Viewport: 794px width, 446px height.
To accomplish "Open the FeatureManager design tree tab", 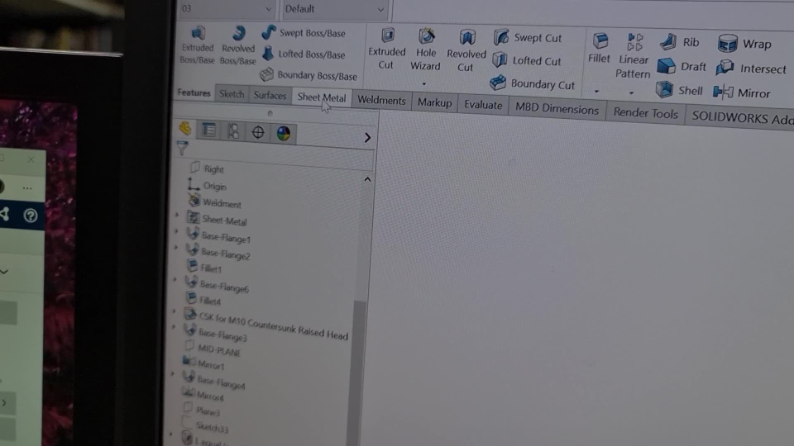I will [184, 129].
